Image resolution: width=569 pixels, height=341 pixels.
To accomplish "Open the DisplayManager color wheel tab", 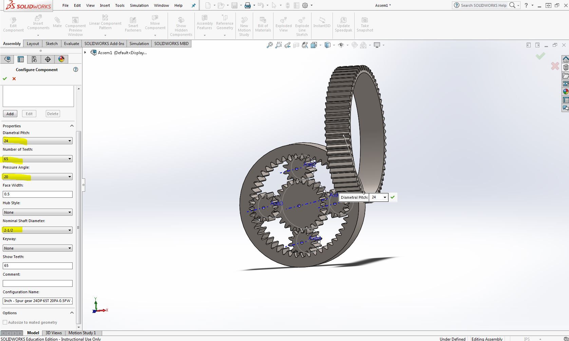I will pos(61,59).
